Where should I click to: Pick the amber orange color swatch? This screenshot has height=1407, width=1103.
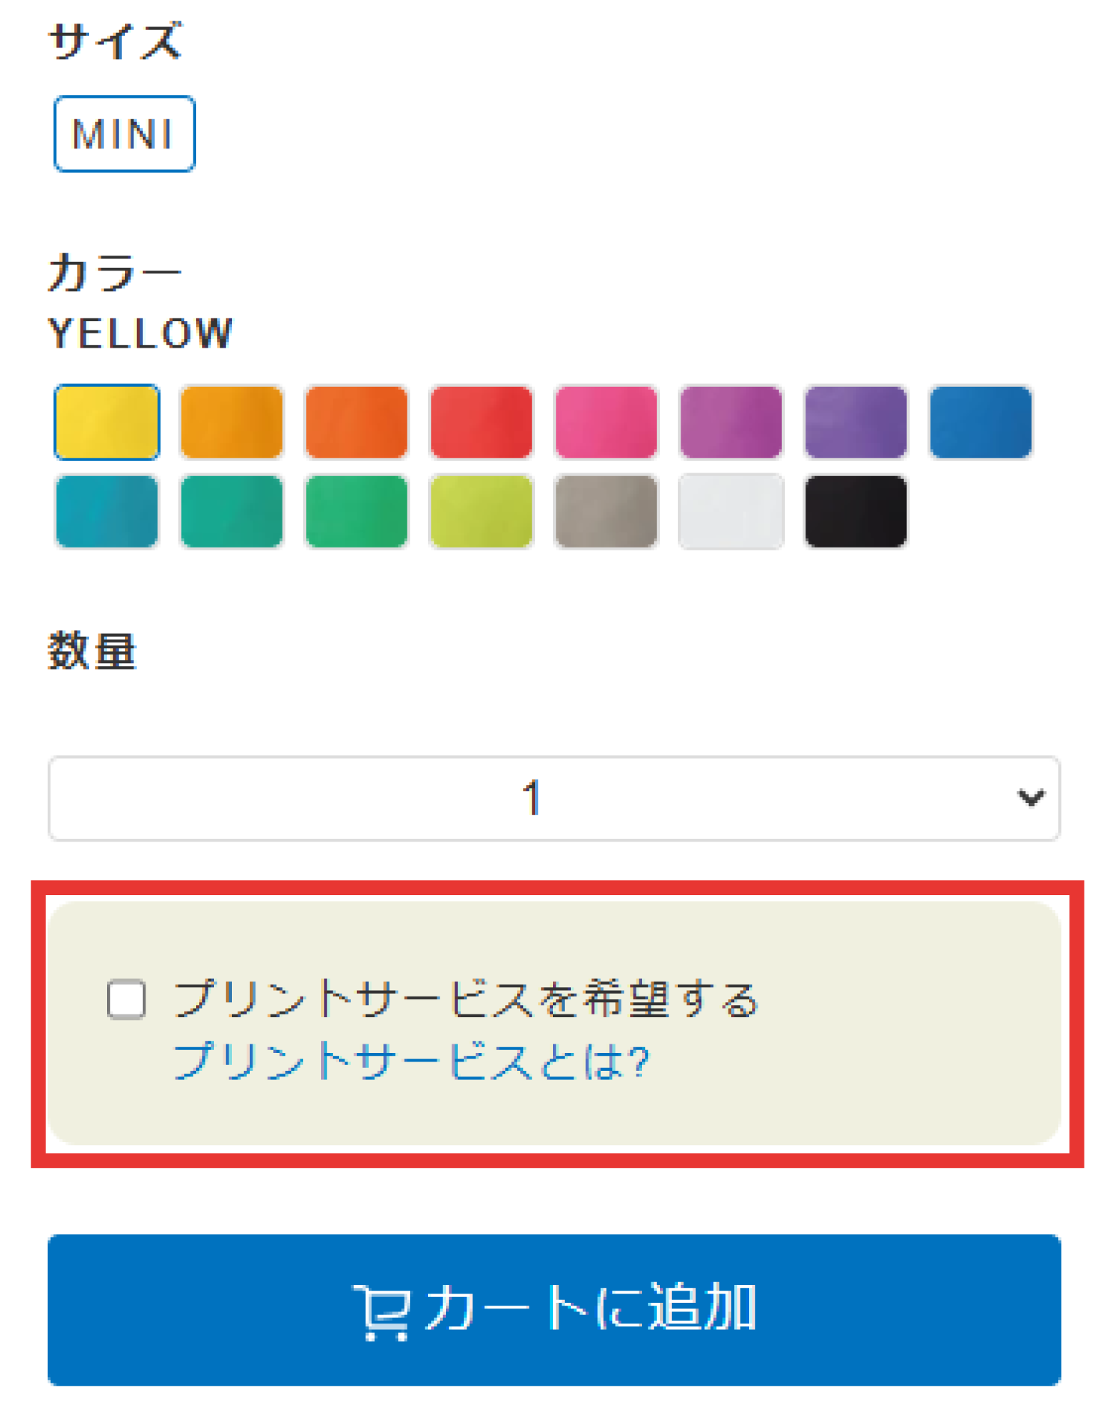(x=231, y=421)
